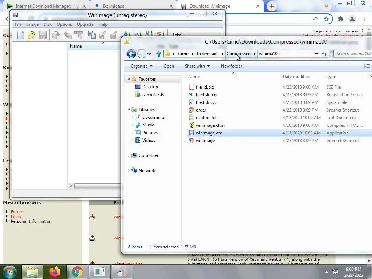This screenshot has width=372, height=279.
Task: Select the winimage.chm file
Action: pyautogui.click(x=210, y=125)
